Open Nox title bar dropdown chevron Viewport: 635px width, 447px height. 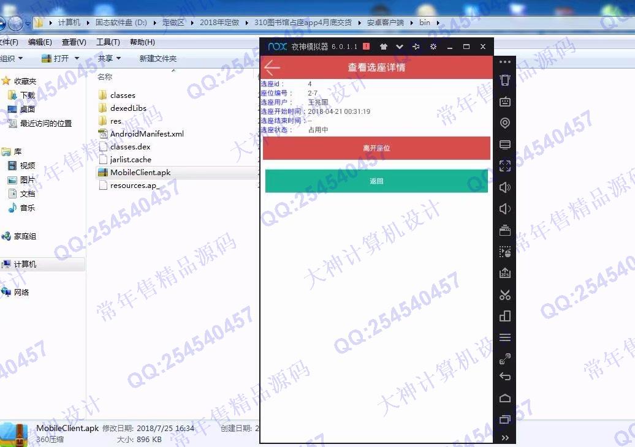(x=400, y=47)
